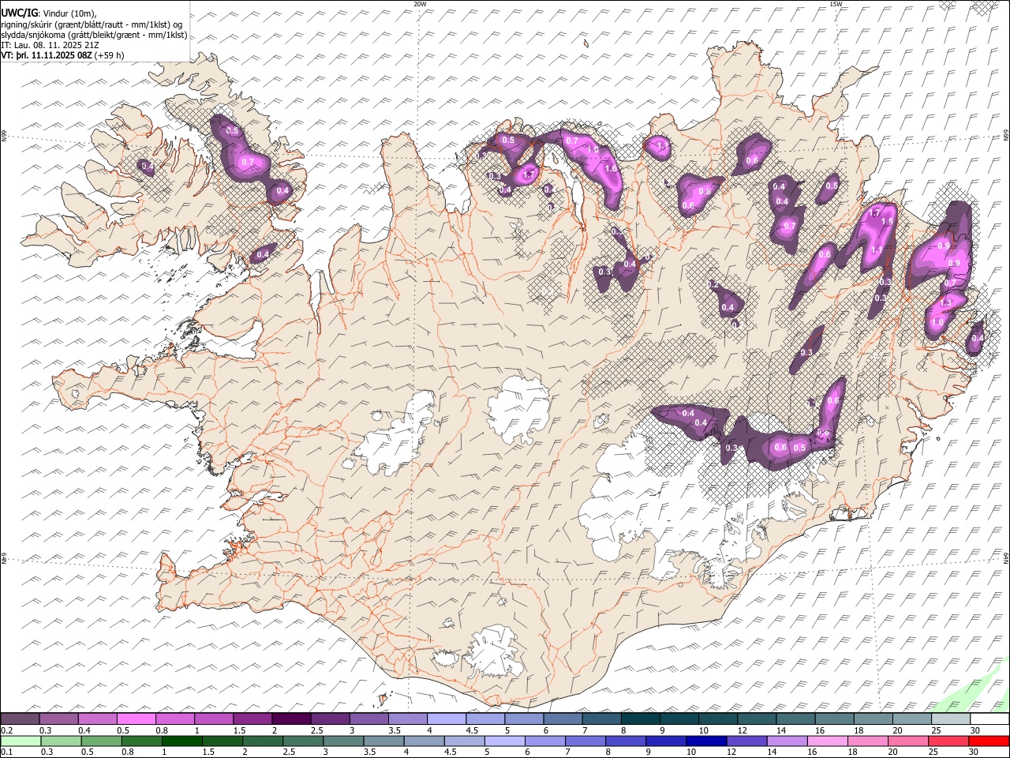Click the lower legend swatch for 18–20
Screen dimensions: 1010x758
(x=867, y=741)
